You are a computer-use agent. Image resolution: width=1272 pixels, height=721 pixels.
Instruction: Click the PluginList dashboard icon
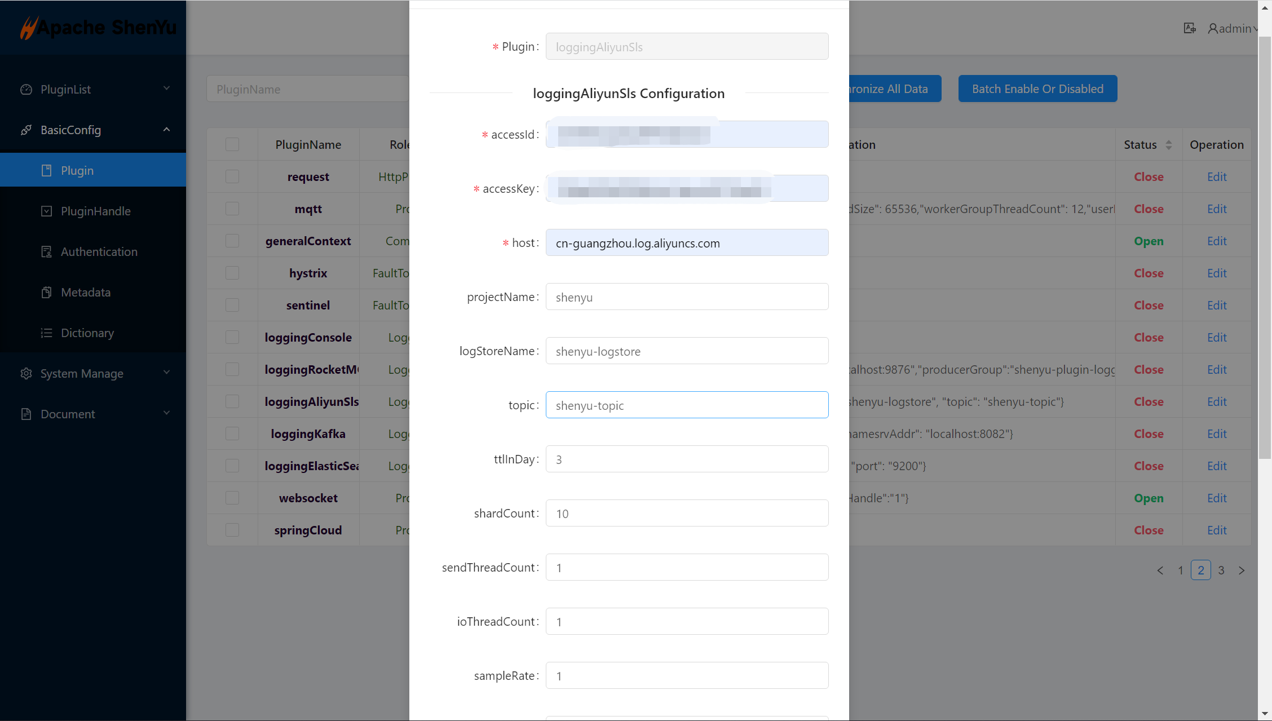tap(26, 90)
